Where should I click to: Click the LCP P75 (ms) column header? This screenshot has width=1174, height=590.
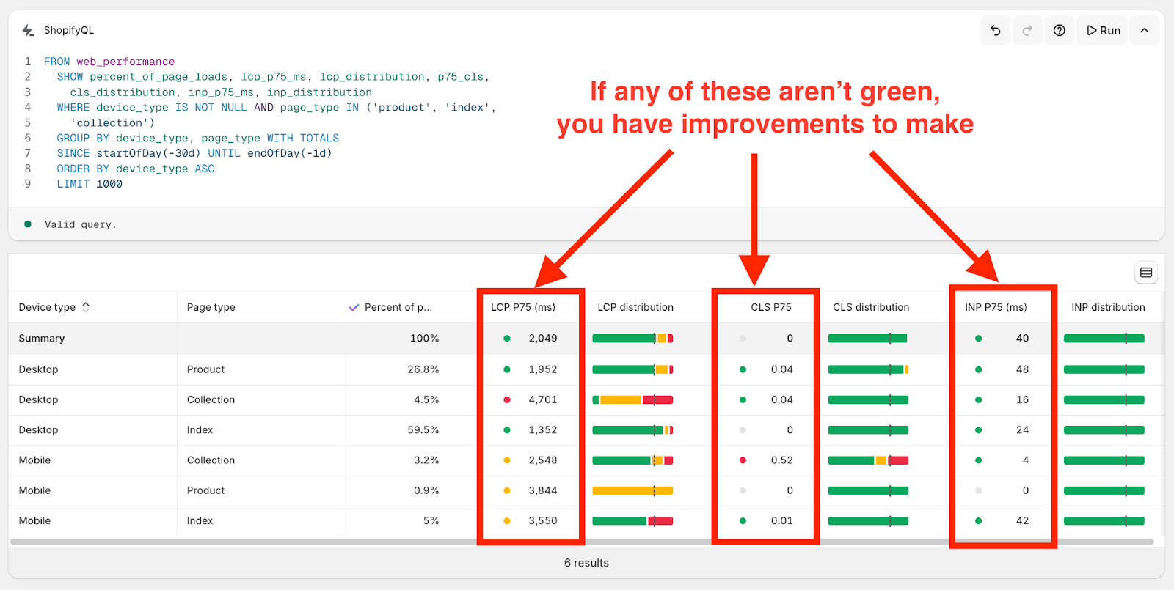pyautogui.click(x=523, y=307)
